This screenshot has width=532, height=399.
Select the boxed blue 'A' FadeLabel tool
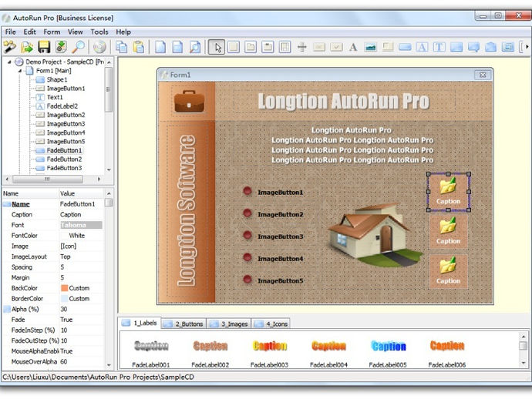coord(422,47)
